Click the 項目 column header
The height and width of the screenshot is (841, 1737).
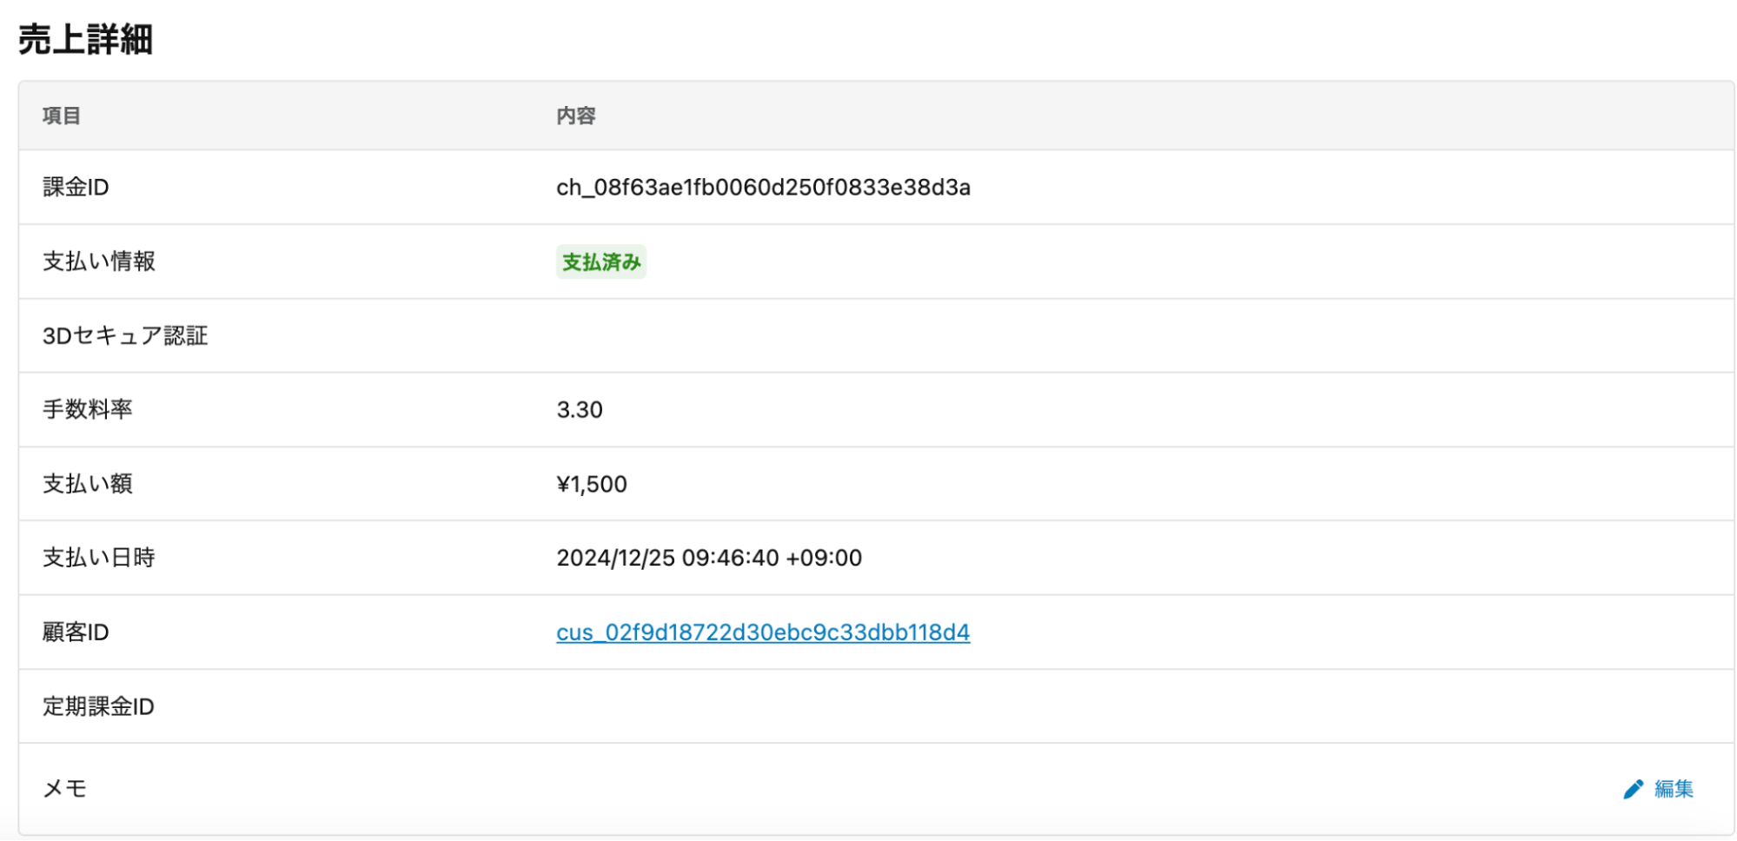click(x=62, y=116)
